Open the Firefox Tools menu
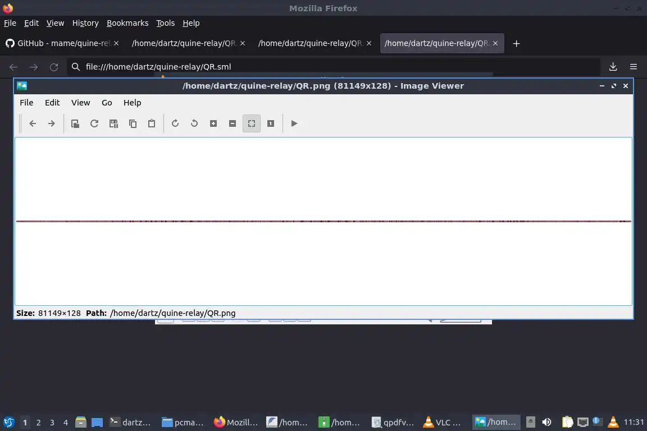The width and height of the screenshot is (647, 431). point(166,23)
